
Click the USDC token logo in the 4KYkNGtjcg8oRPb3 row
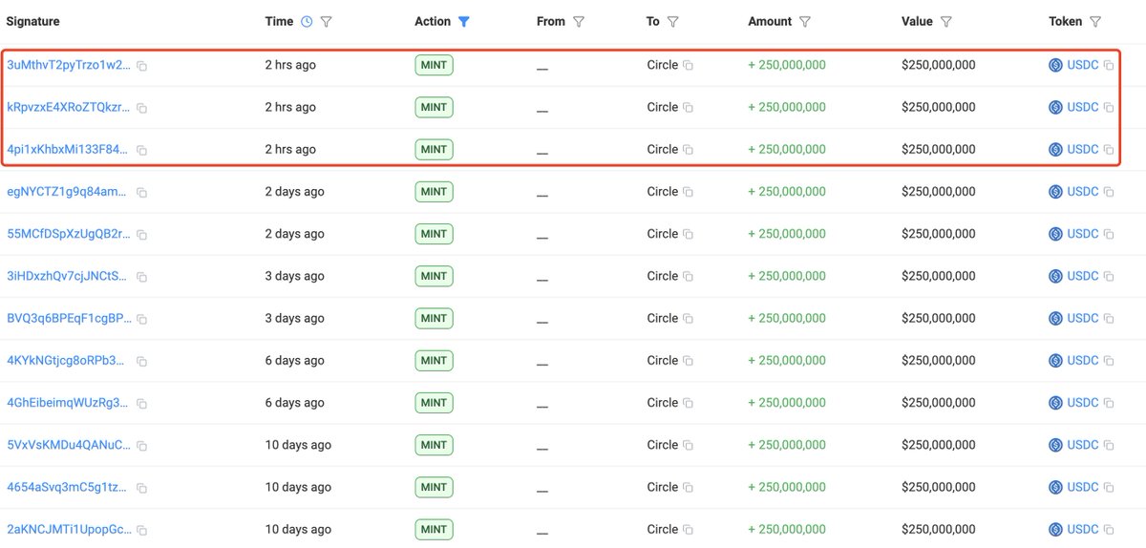point(1055,361)
